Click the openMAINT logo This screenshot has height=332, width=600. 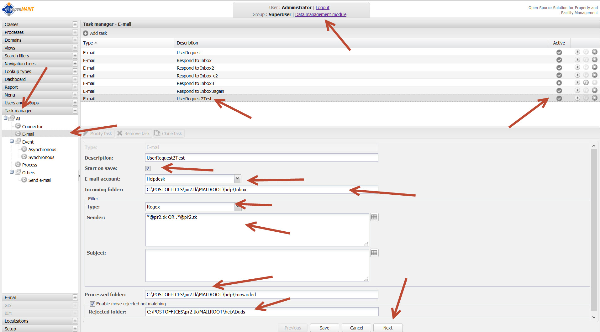(18, 9)
